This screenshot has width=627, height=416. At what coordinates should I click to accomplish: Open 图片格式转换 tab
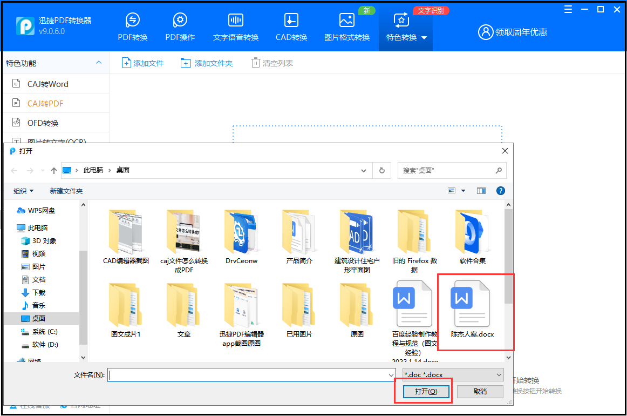[x=347, y=27]
